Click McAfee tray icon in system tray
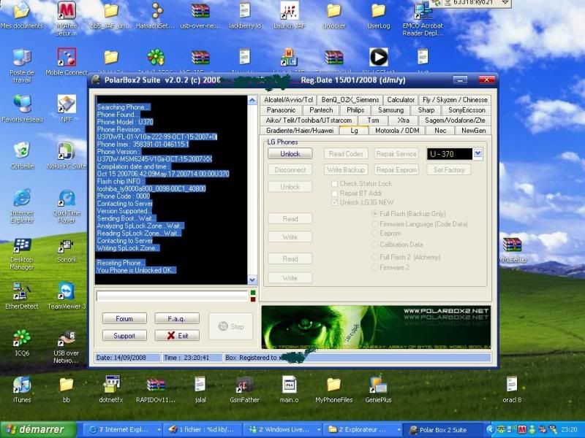The height and width of the screenshot is (438, 585). 522,430
